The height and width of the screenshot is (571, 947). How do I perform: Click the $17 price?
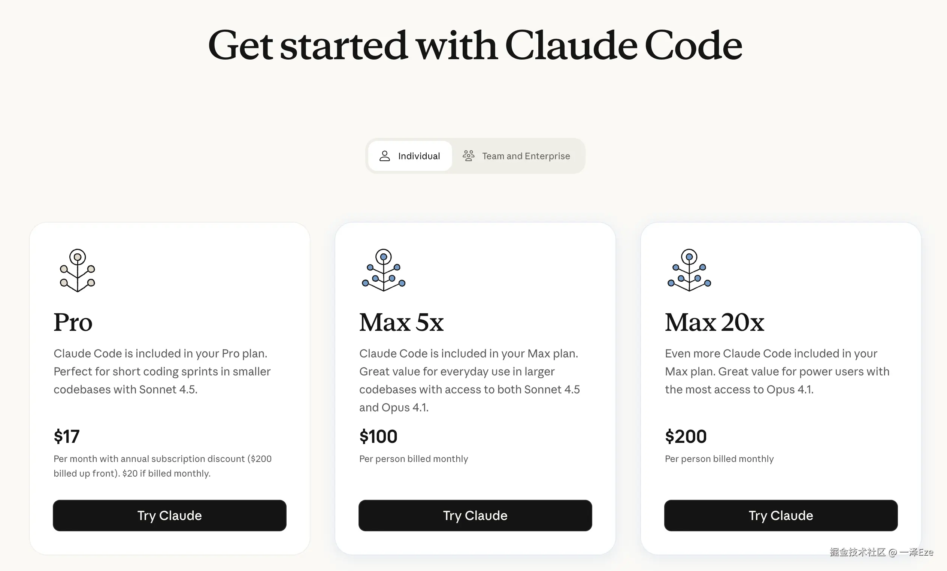[x=66, y=436]
